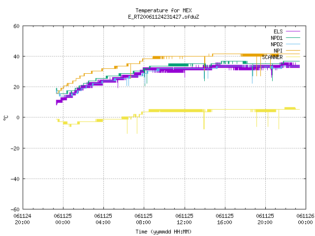Select the NPD1 legend label
315x236 pixels.
pyautogui.click(x=277, y=38)
